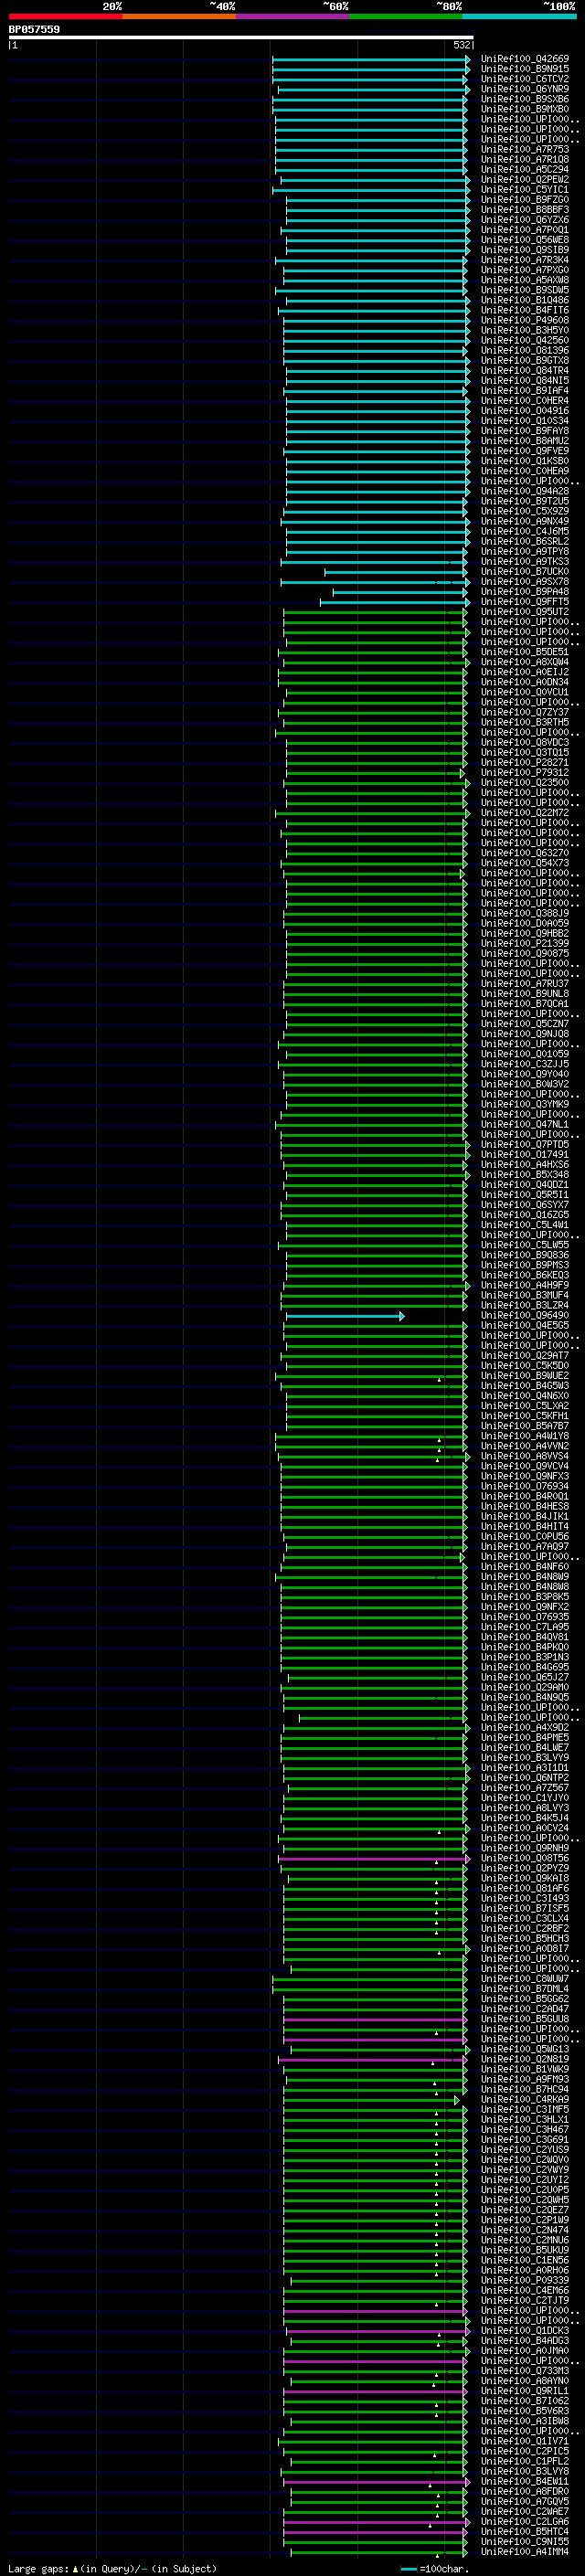The image size is (585, 2576).
Task: Select hit label UniRef100_C8WUW7
Action: tap(524, 1979)
